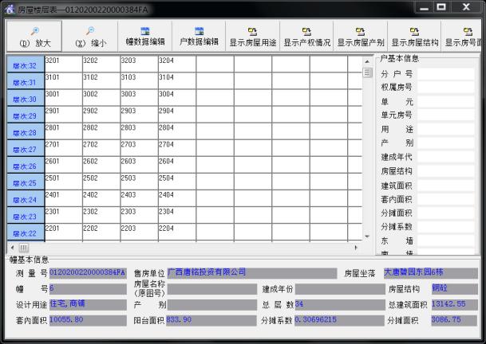Click the partially visible 显示房号 toolbar button
The image size is (486, 344).
[461, 36]
